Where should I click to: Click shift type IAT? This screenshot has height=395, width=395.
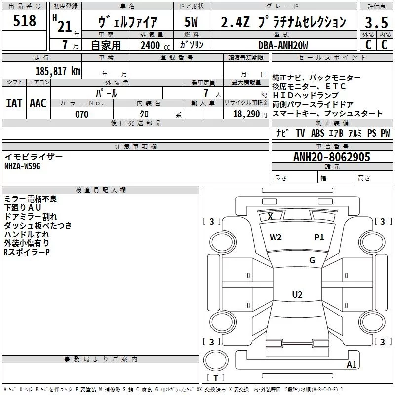[14, 103]
